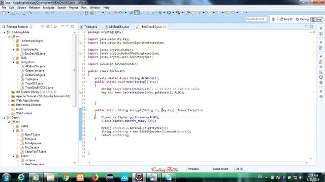This screenshot has width=325, height=182.
Task: Click the warning marker beside line 4
Action: point(80,43)
